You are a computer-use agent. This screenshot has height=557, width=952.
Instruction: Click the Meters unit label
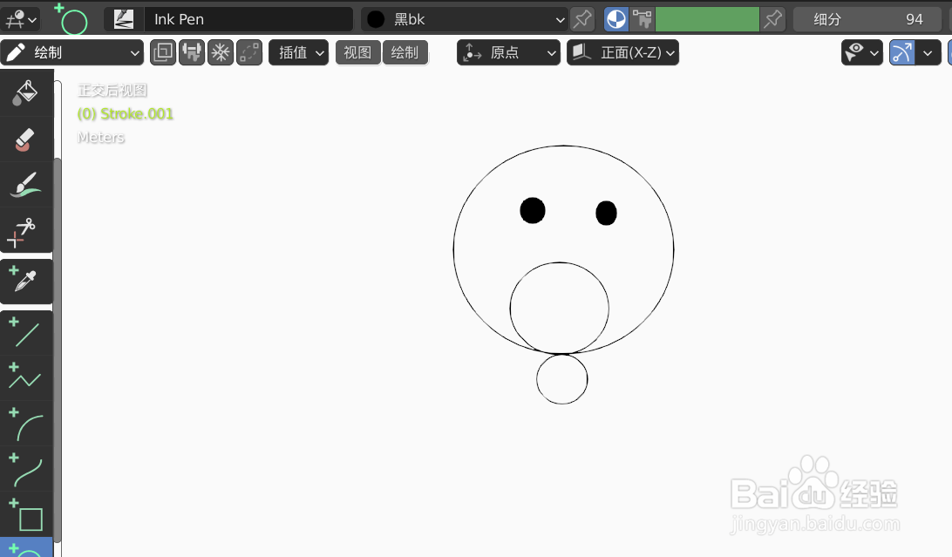(x=101, y=137)
